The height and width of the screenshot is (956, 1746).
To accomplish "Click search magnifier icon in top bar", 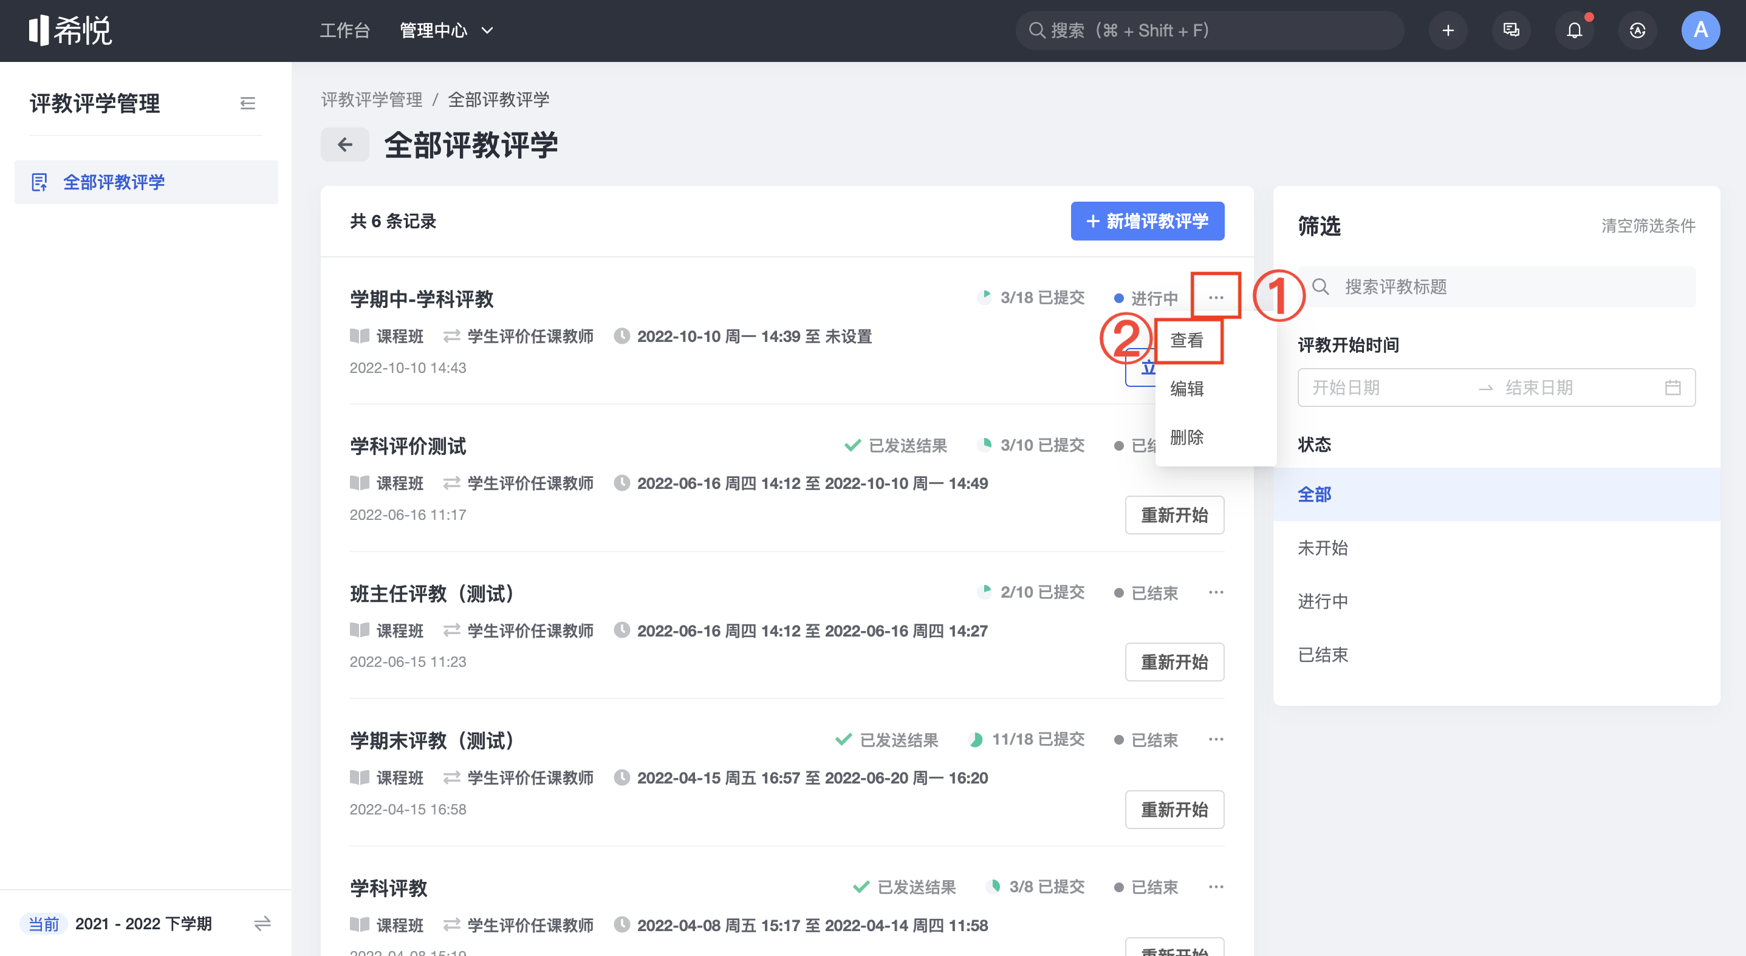I will [x=1036, y=30].
